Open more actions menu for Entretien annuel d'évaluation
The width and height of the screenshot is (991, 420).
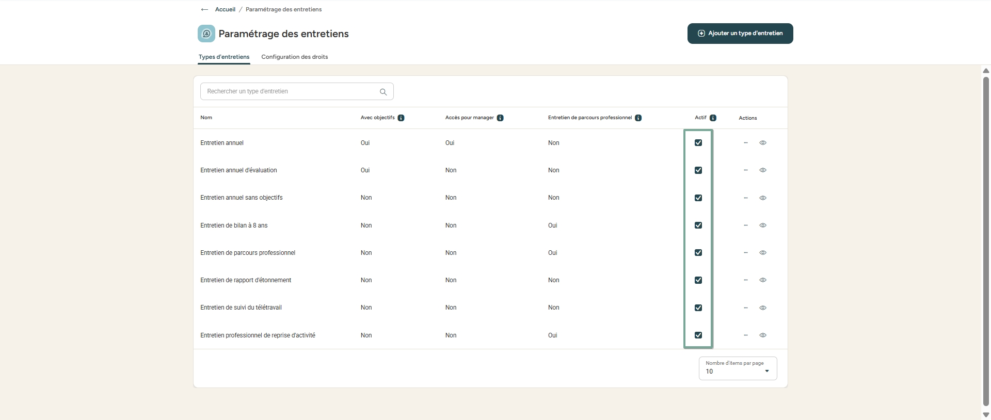746,170
